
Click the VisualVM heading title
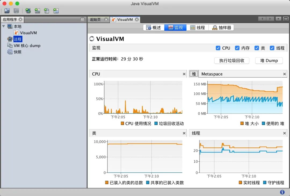(110, 39)
